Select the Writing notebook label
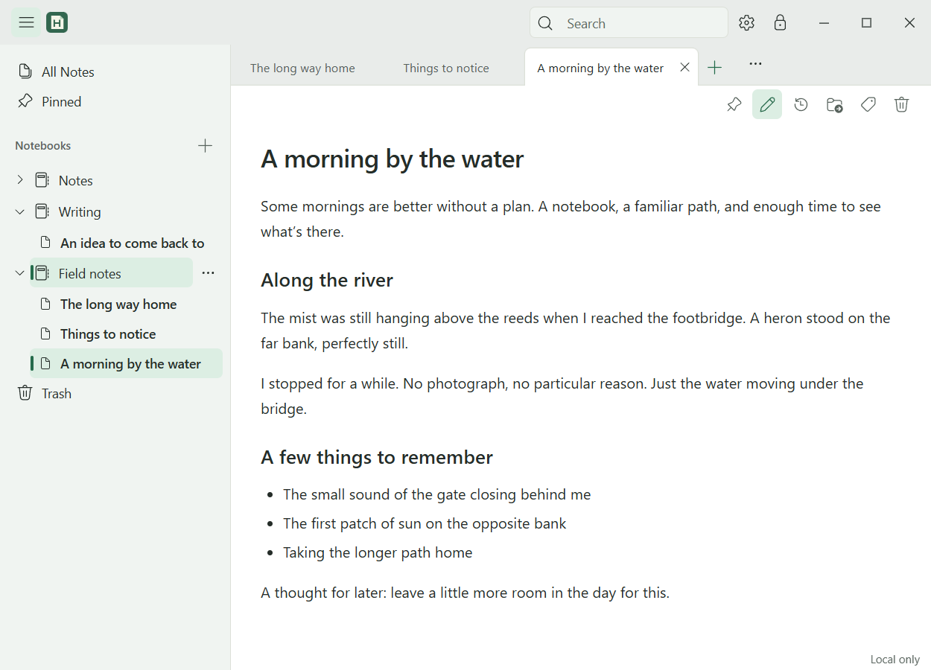931x670 pixels. pos(80,212)
